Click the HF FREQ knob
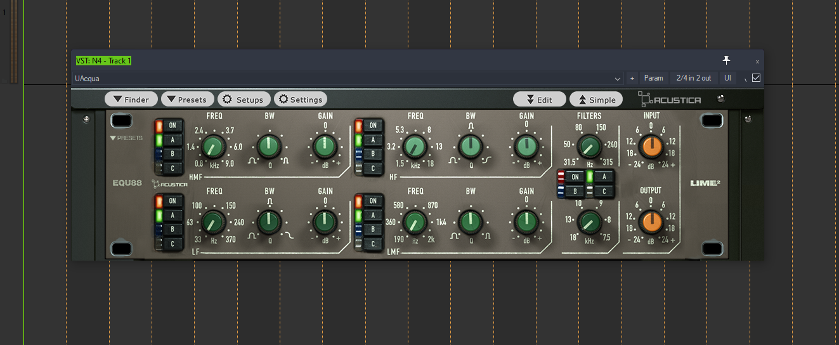This screenshot has width=839, height=345. click(415, 146)
